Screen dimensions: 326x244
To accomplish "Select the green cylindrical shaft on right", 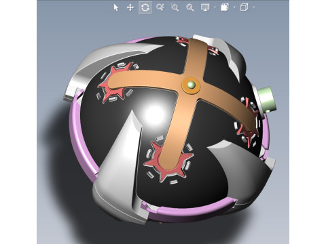I will 267,100.
